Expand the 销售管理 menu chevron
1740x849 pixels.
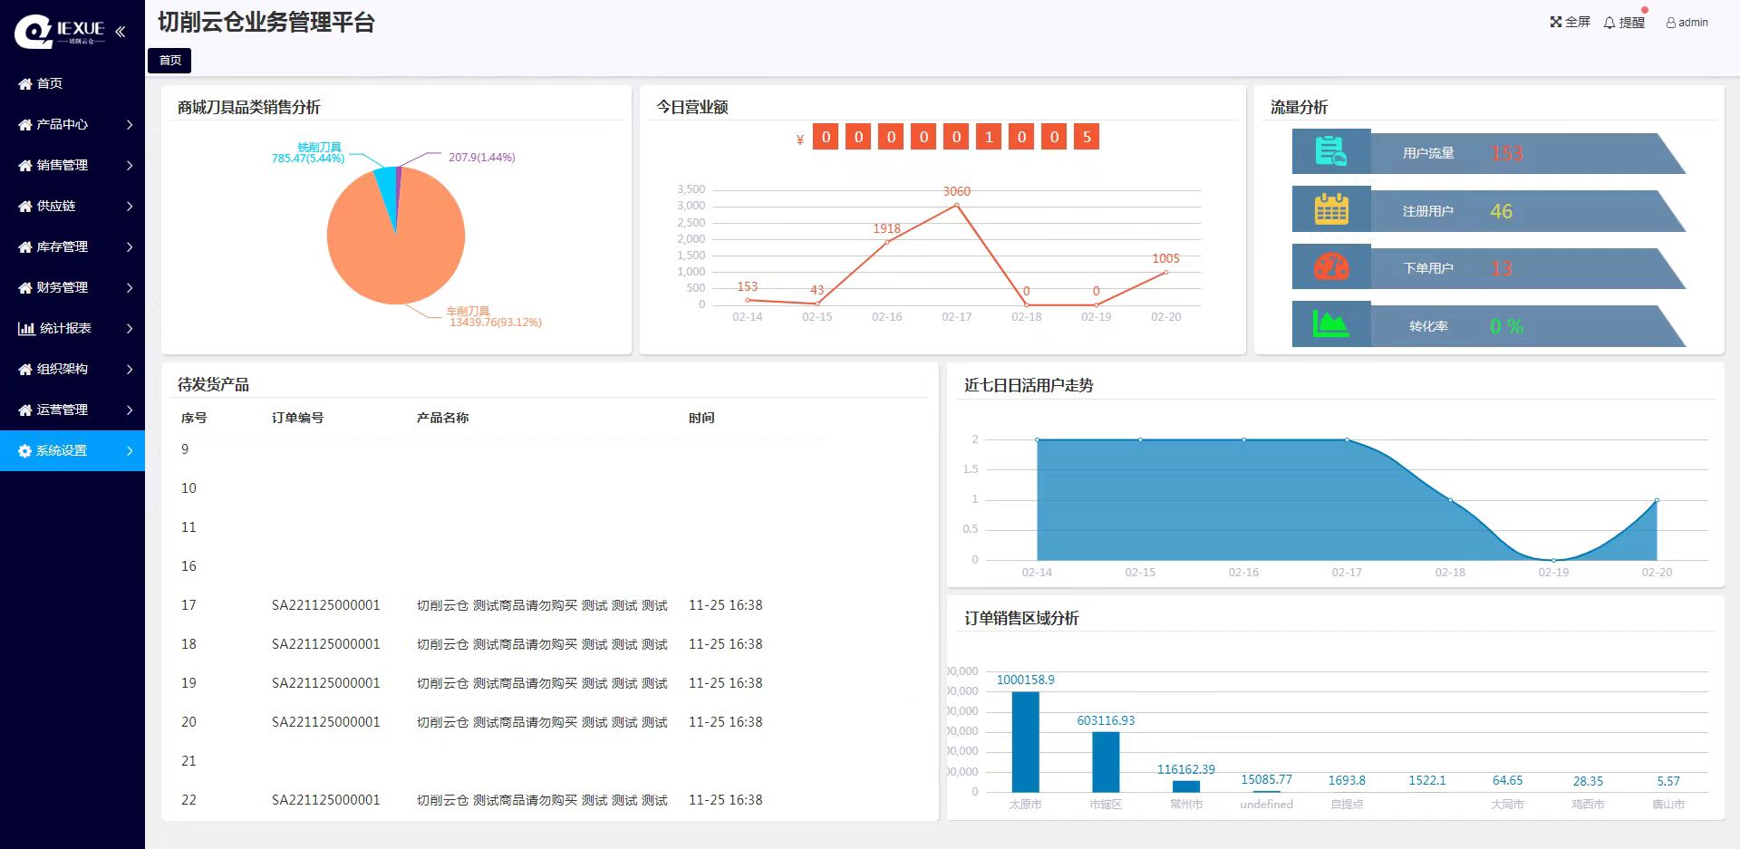click(x=130, y=165)
